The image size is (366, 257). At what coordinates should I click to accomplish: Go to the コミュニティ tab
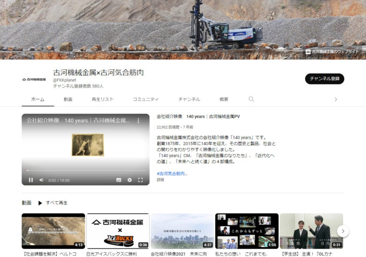[145, 99]
